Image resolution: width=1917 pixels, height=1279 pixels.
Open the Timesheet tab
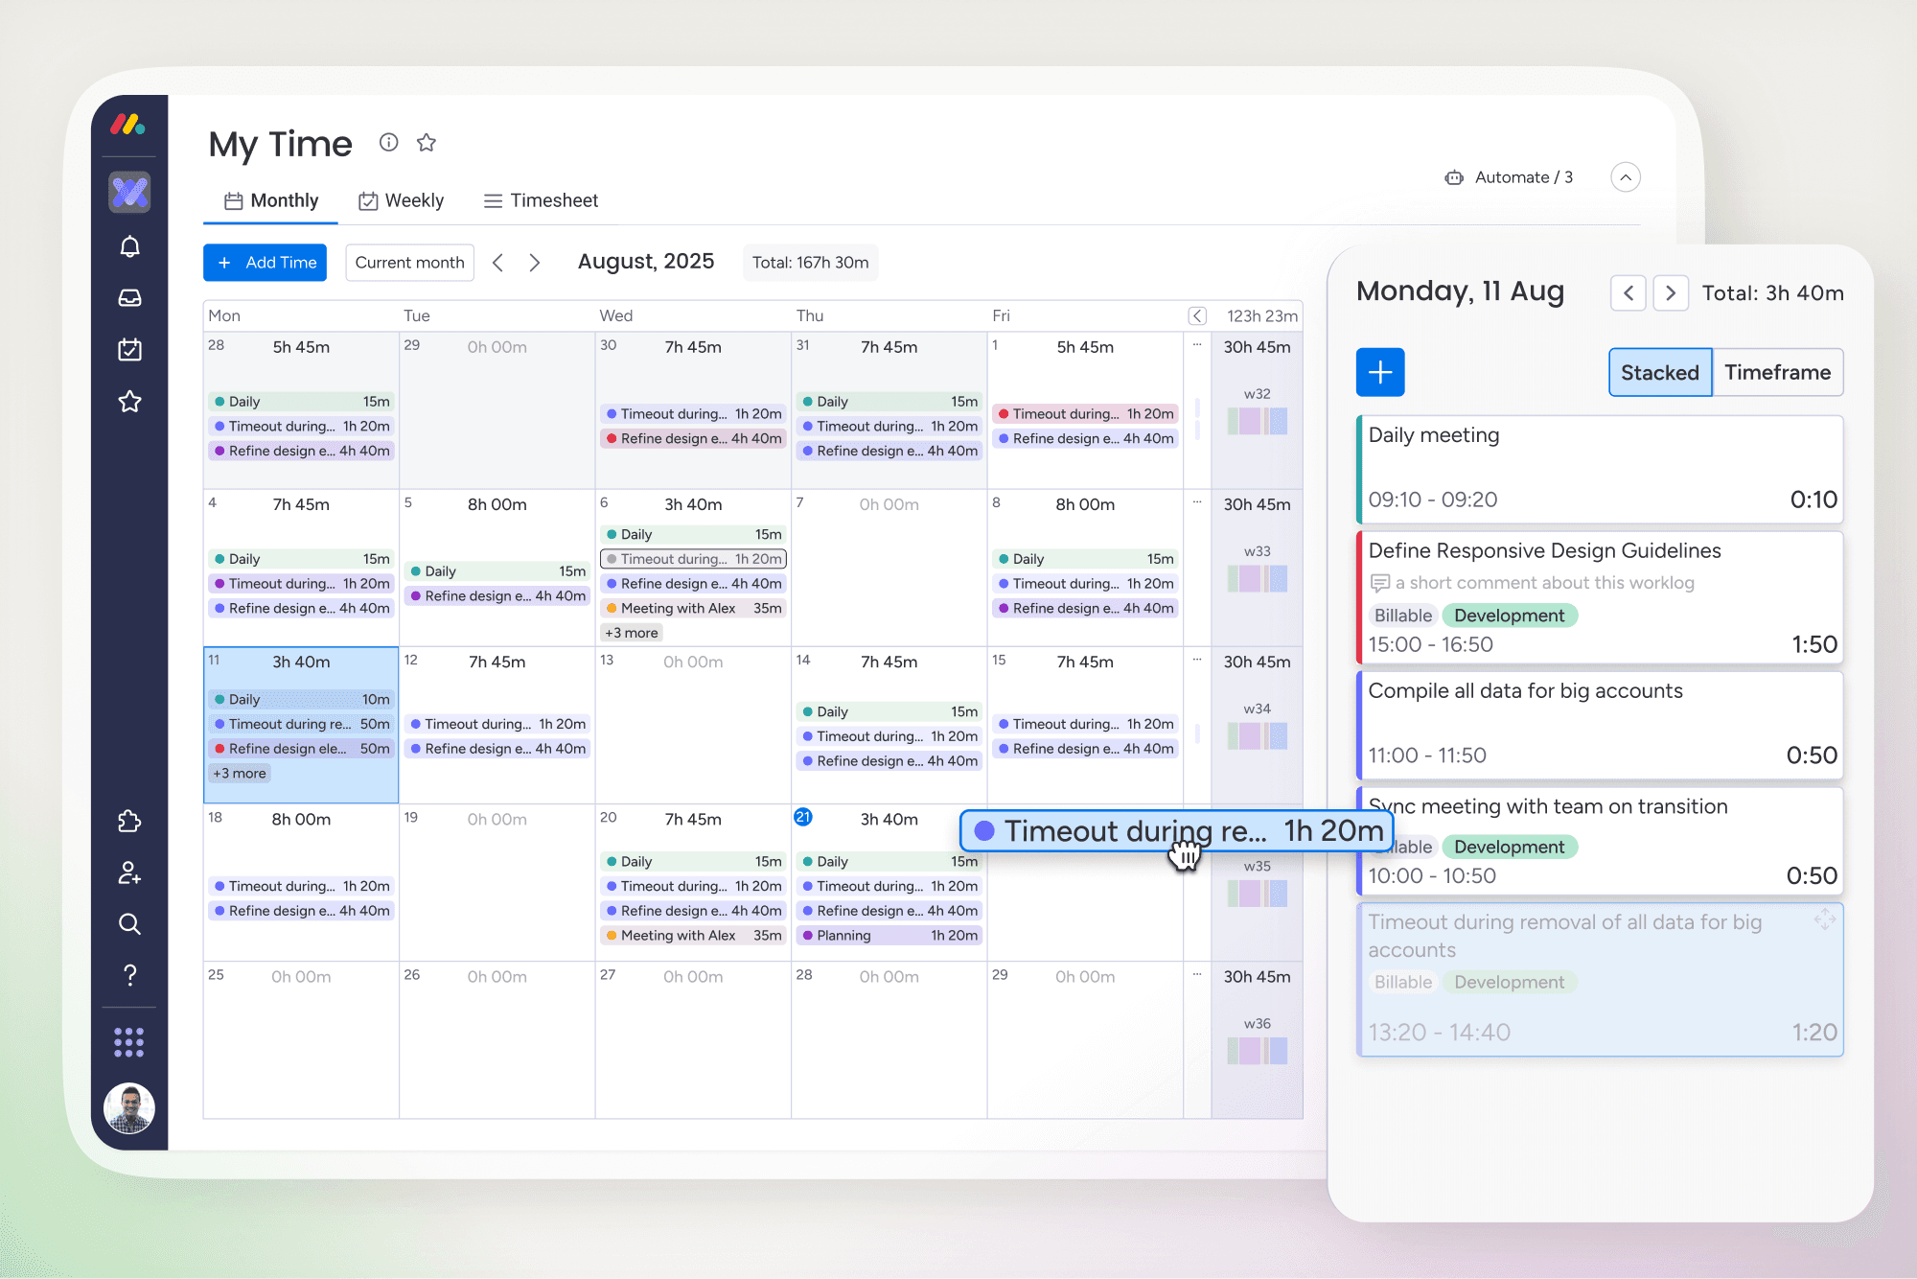(x=541, y=200)
